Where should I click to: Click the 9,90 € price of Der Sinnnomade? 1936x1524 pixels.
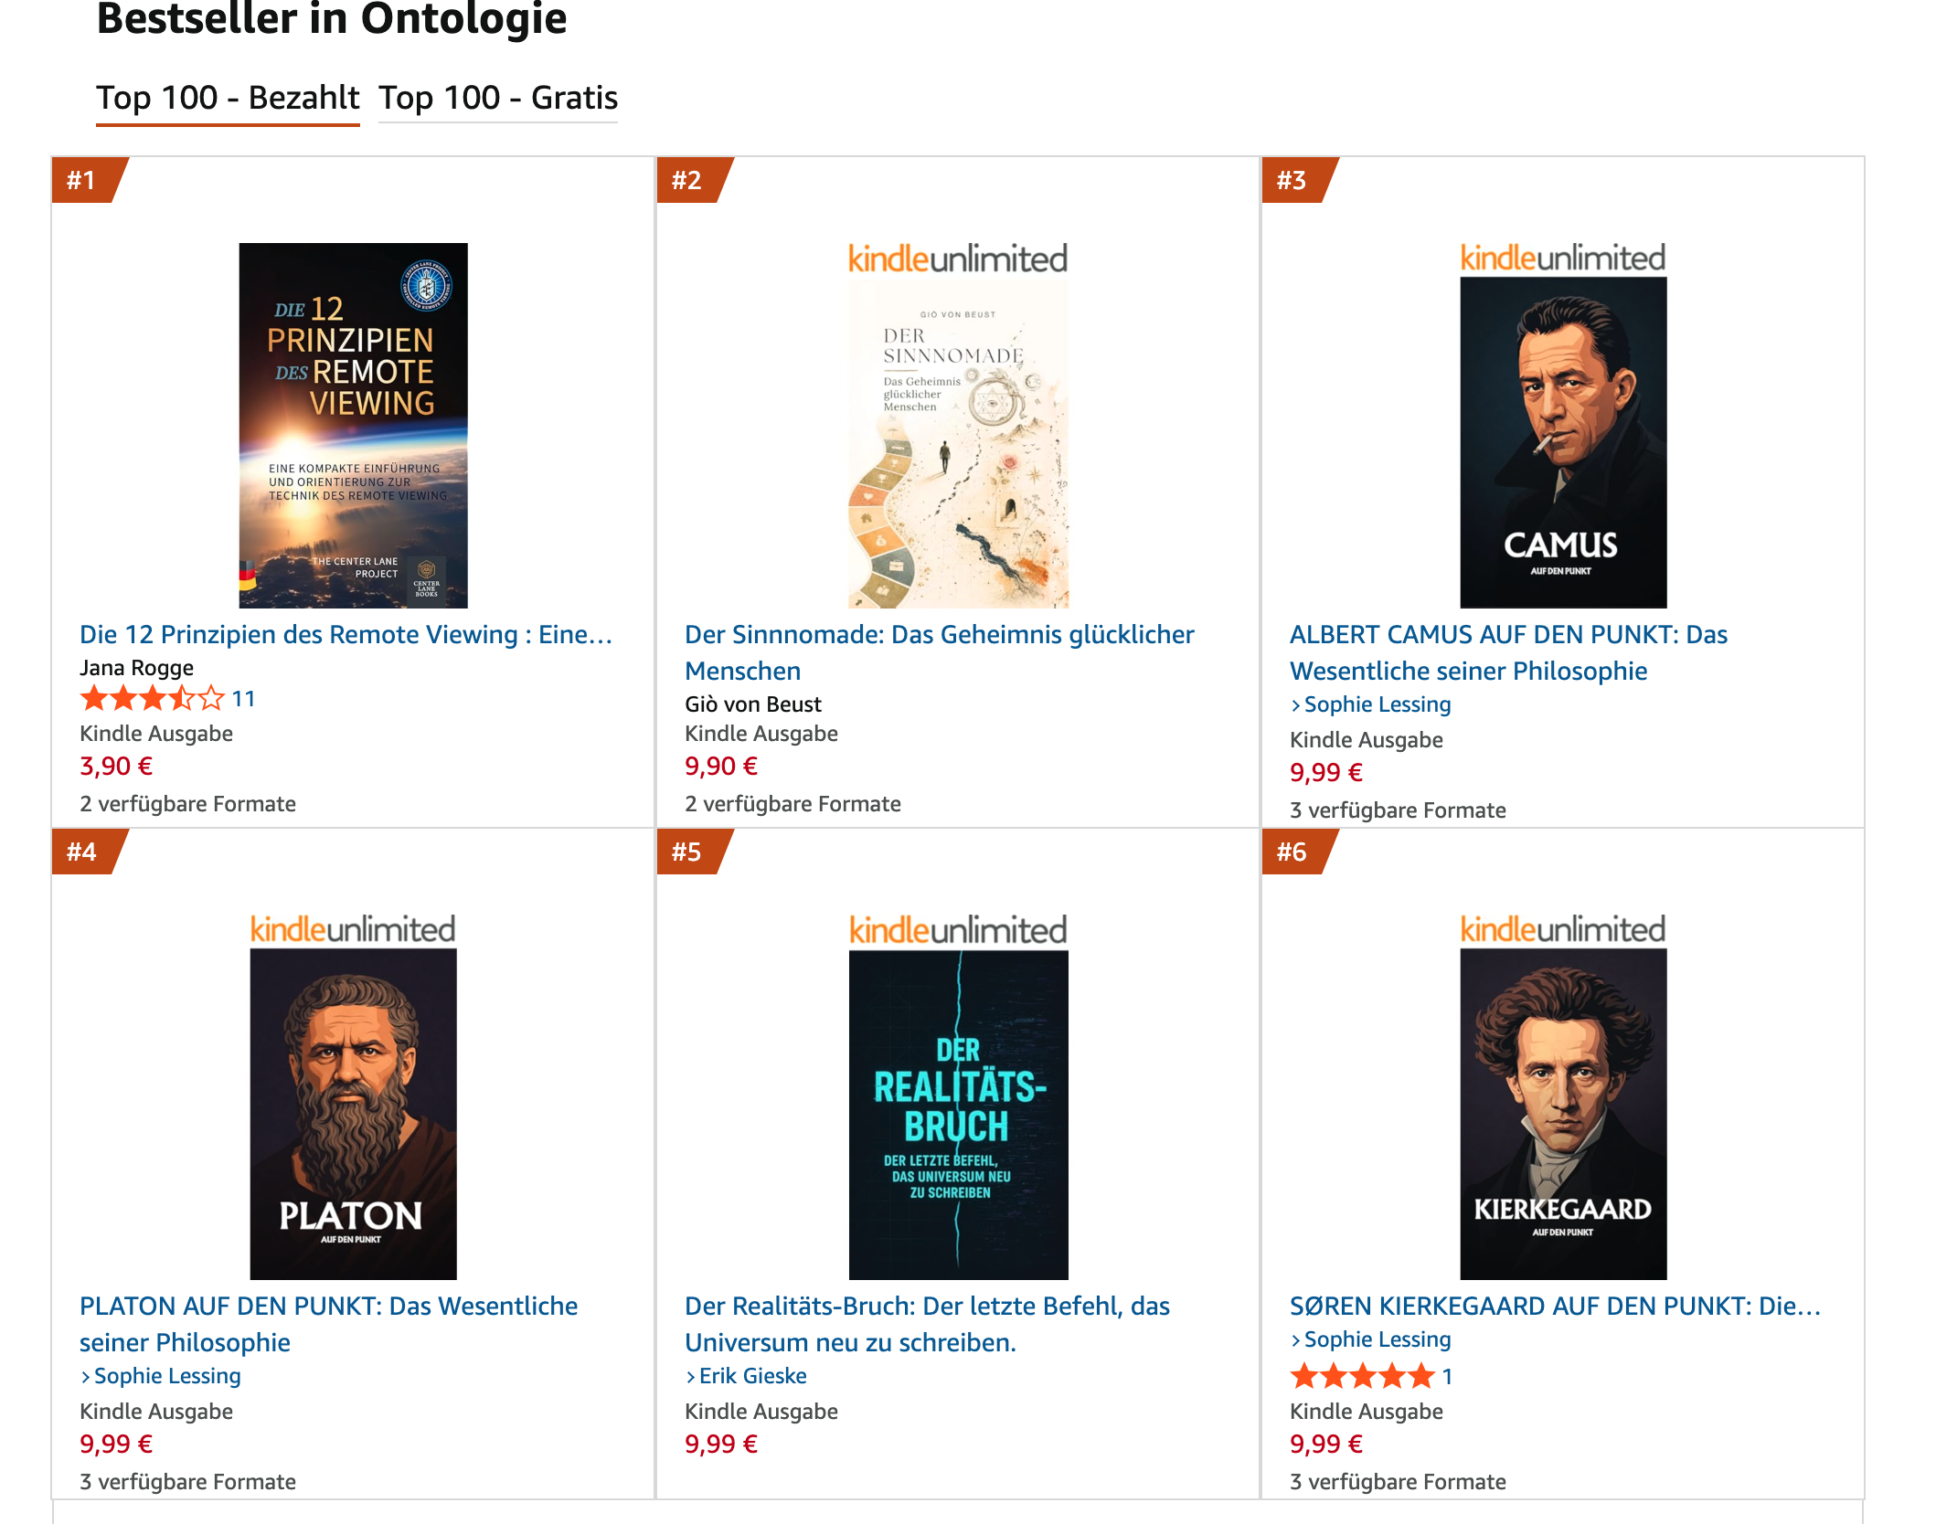pos(721,767)
